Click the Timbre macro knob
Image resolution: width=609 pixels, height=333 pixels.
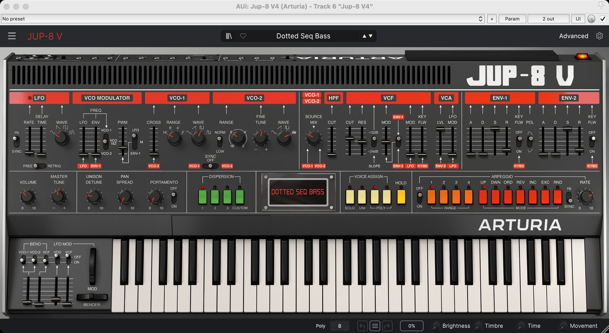click(478, 326)
